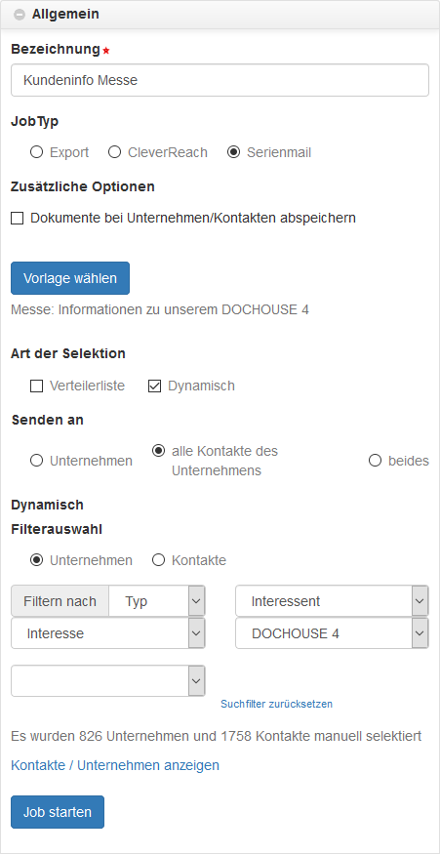Collapse the Allgemein section minus icon
The height and width of the screenshot is (854, 440).
20,15
